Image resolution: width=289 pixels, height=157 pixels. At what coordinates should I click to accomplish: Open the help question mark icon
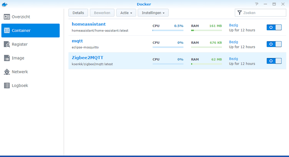pyautogui.click(x=256, y=4)
